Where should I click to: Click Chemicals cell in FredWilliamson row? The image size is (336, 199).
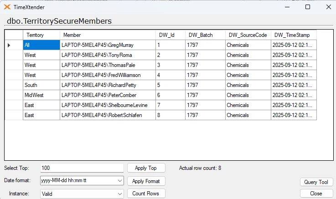(248, 75)
